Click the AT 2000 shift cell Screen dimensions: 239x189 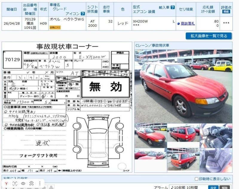click(x=92, y=24)
